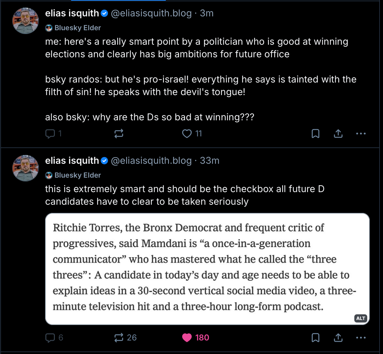Like the post with 11 likes
This screenshot has height=354, width=383.
(187, 134)
